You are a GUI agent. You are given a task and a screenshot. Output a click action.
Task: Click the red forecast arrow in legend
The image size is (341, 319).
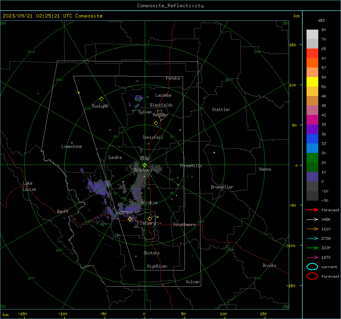[x=312, y=210]
